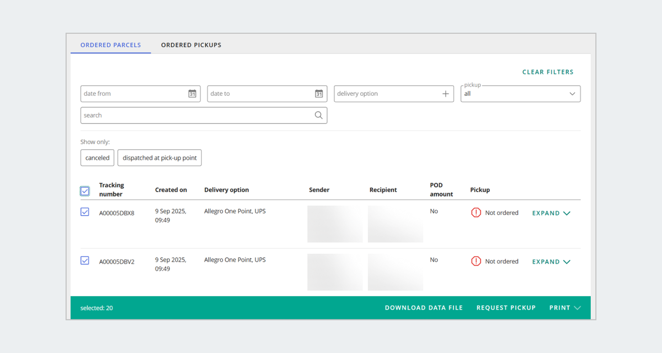
Task: Open the Print dropdown menu
Action: click(564, 308)
